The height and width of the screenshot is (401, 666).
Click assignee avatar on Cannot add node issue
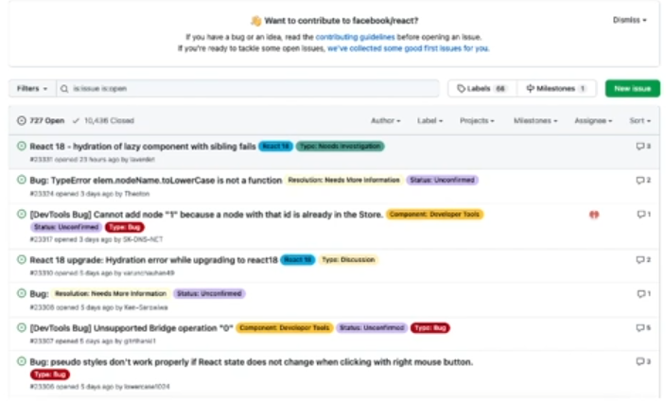point(594,215)
